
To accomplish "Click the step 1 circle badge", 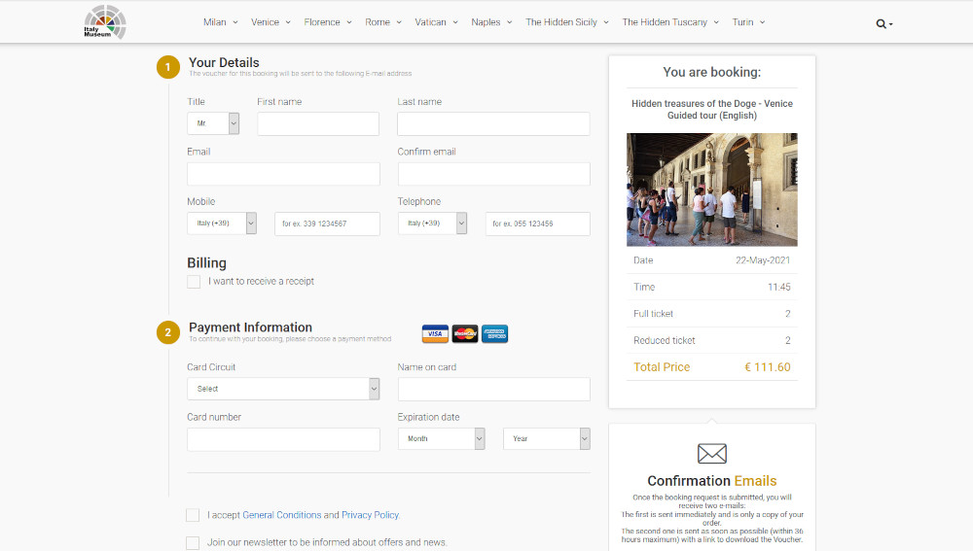I will pyautogui.click(x=167, y=67).
